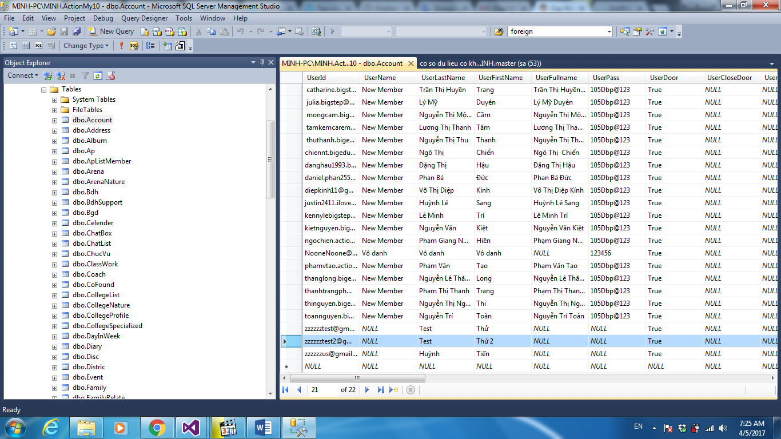The width and height of the screenshot is (781, 439).
Task: Open the Query Designer menu
Action: [144, 18]
